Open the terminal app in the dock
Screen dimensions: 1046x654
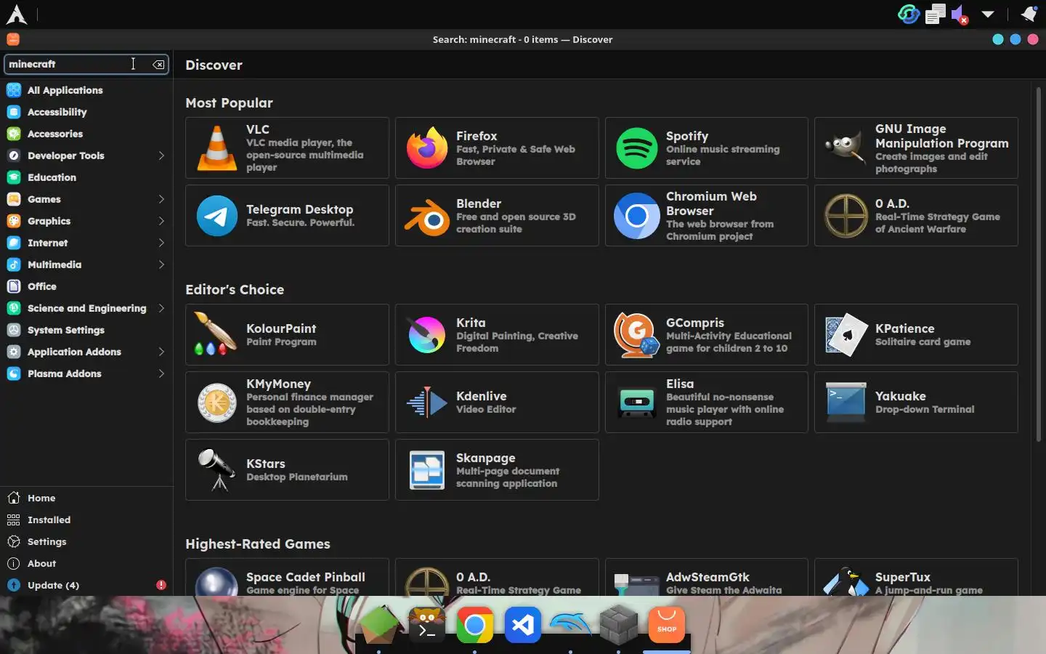[427, 625]
